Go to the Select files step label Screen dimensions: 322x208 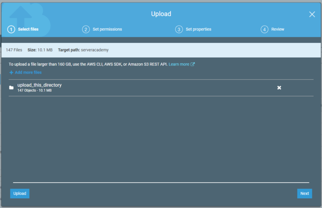pyautogui.click(x=28, y=29)
